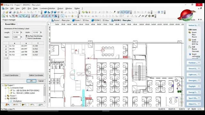This screenshot has width=205, height=115.
Task: Click the Insert ceilings guide icon
Action: click(190, 54)
